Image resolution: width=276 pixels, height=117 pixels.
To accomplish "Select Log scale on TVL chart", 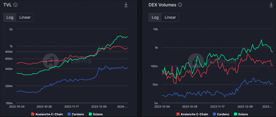I will pyautogui.click(x=10, y=17).
